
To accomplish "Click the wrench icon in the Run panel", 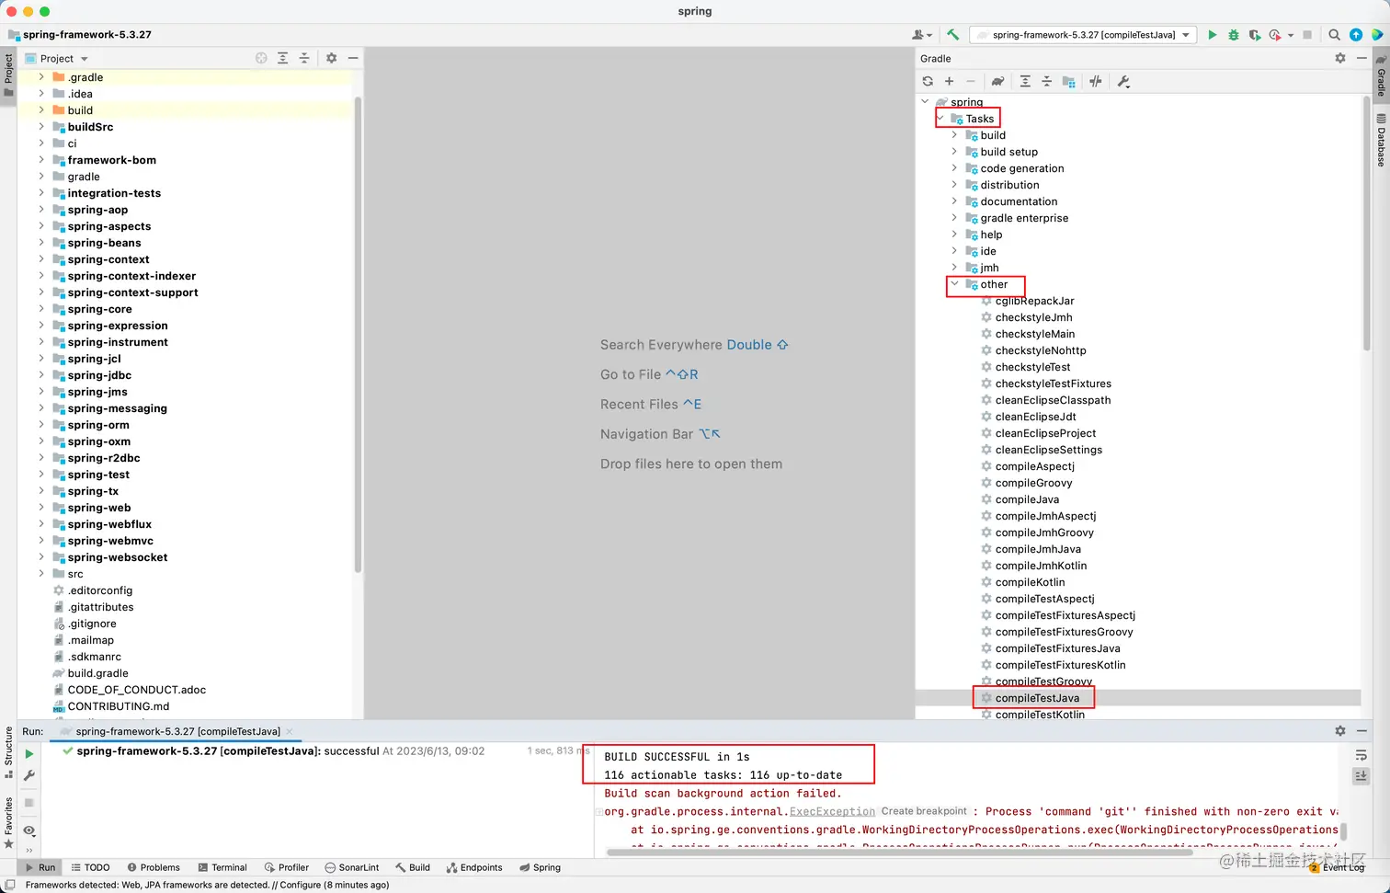I will point(29,775).
